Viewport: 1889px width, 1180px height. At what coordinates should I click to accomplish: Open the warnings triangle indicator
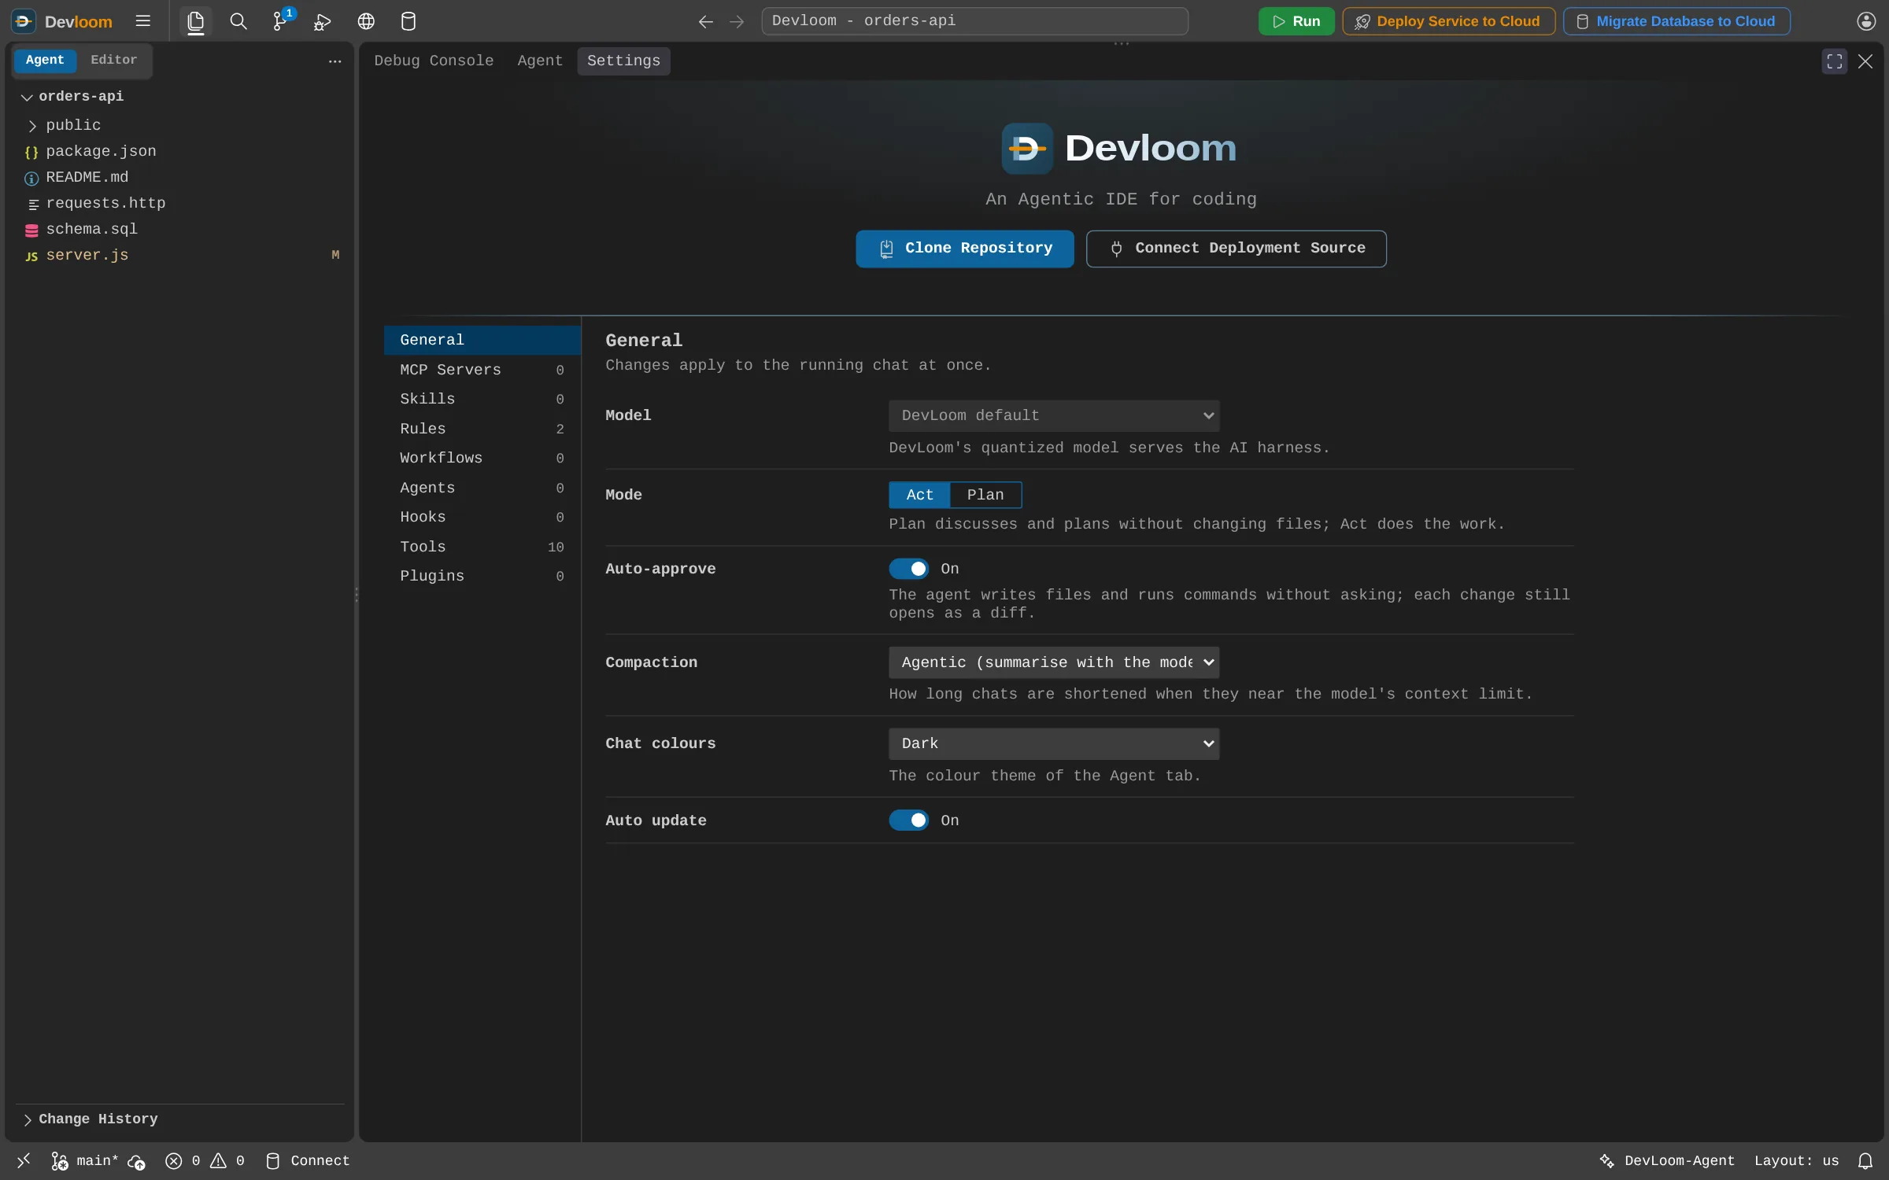[227, 1160]
